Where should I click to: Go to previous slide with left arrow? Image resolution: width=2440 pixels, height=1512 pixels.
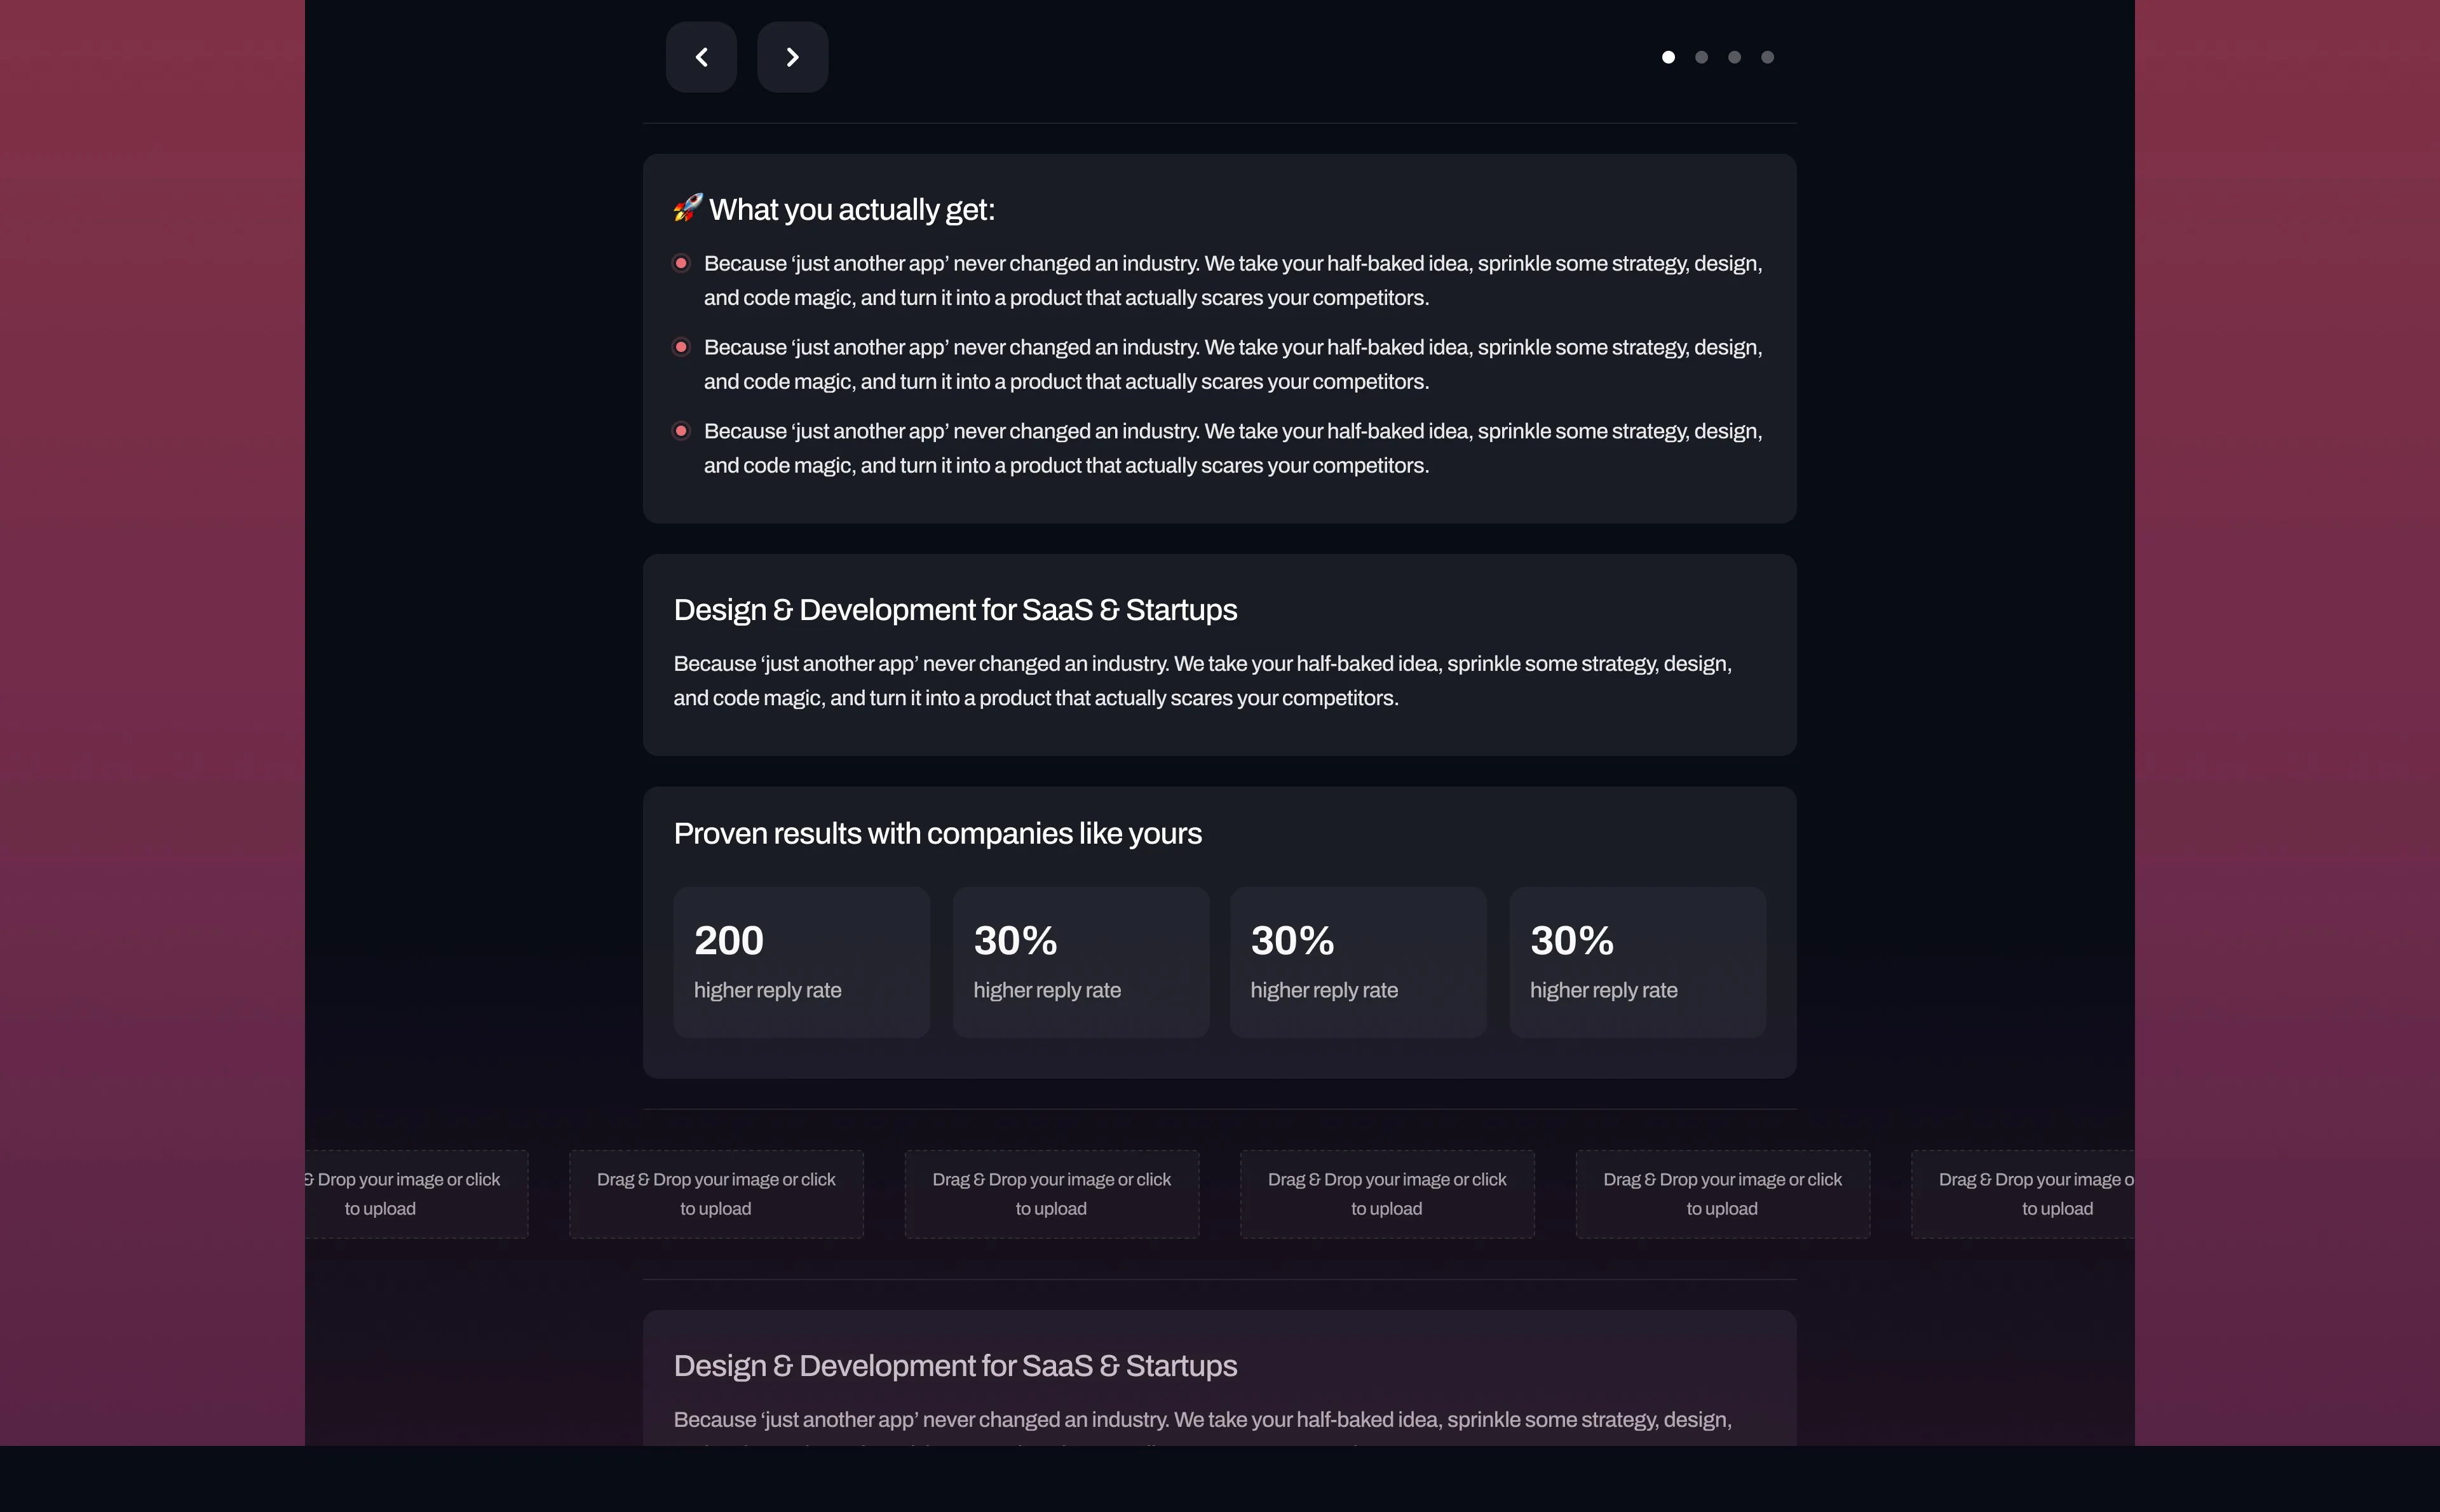(x=701, y=57)
